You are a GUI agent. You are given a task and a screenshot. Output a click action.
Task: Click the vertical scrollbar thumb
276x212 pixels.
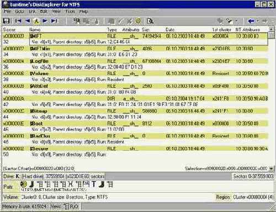[271, 35]
